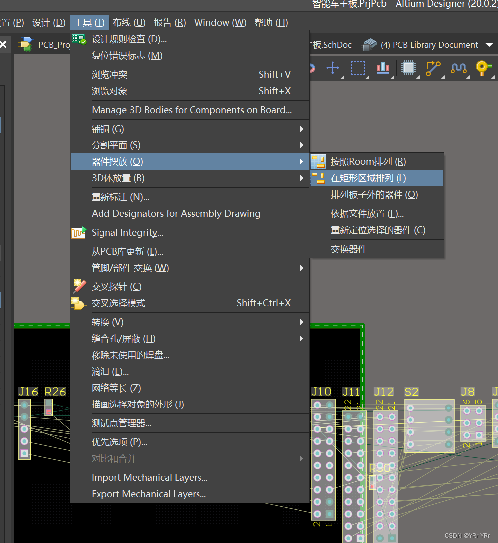Select the dashed rectangle selection tool
Viewport: 498px width, 543px height.
[x=358, y=68]
